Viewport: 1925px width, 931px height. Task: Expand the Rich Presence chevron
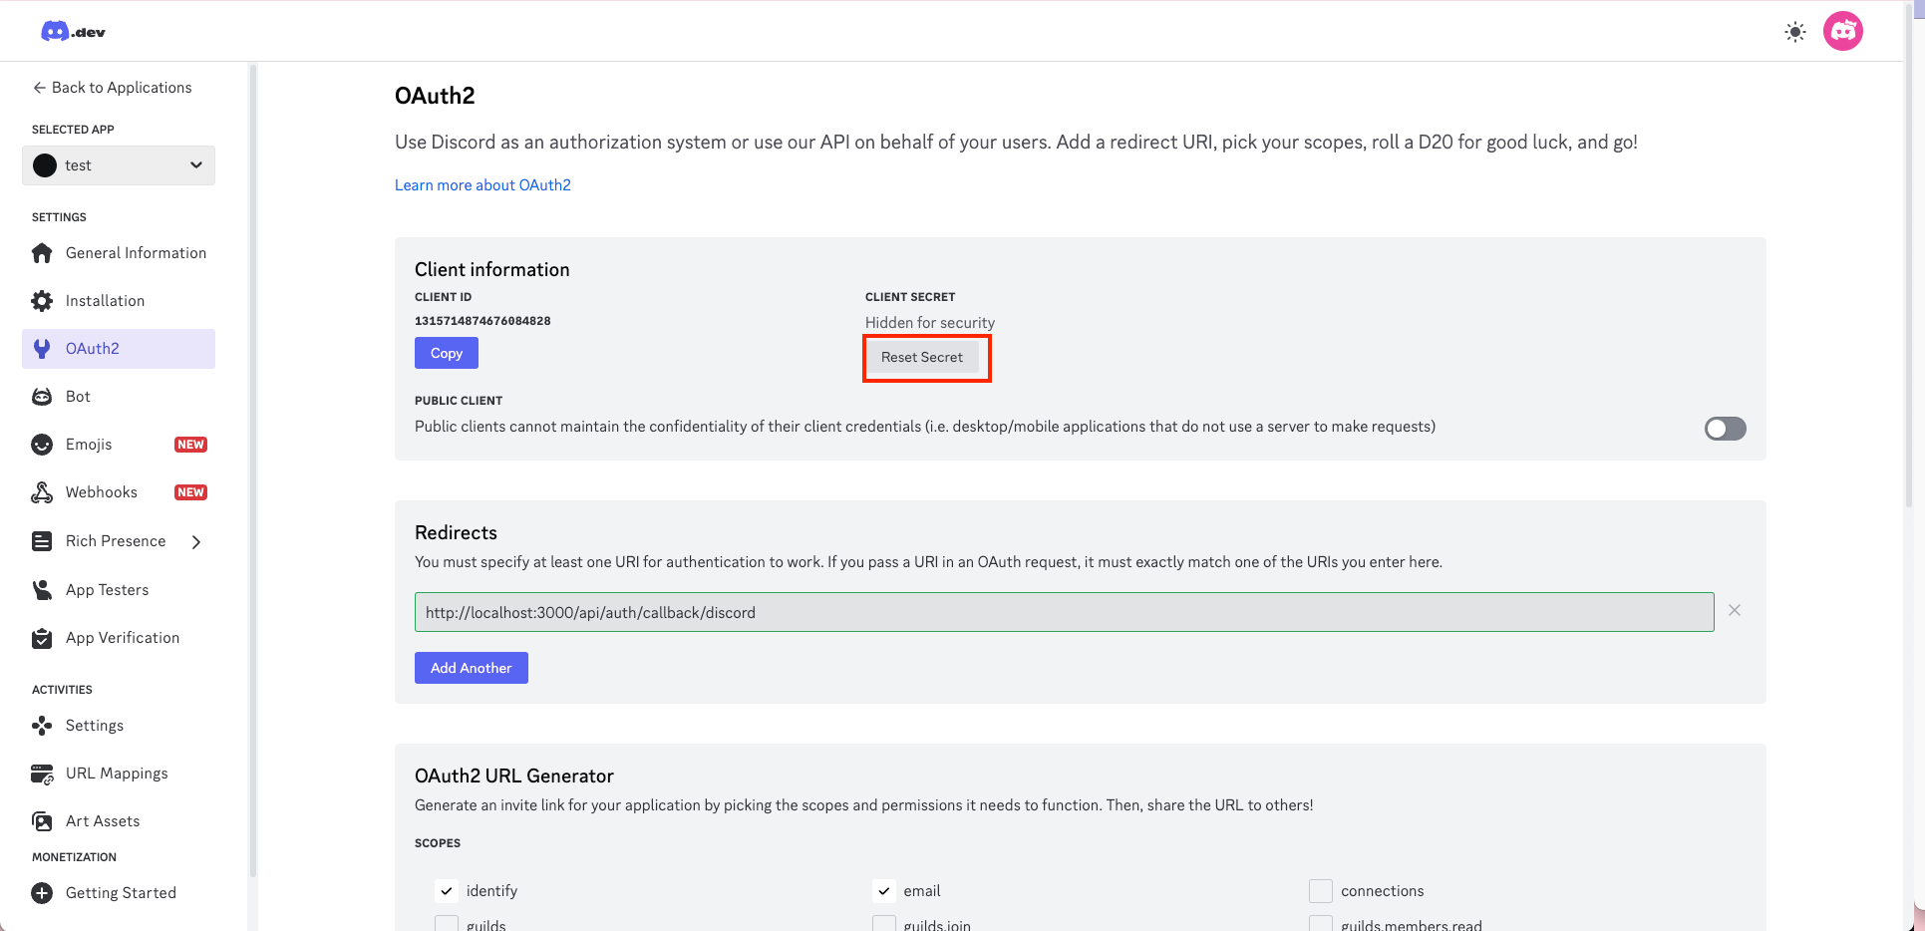pos(196,541)
